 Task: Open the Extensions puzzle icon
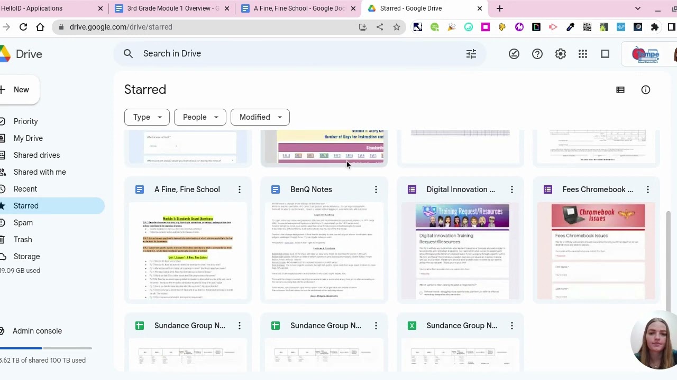655,27
